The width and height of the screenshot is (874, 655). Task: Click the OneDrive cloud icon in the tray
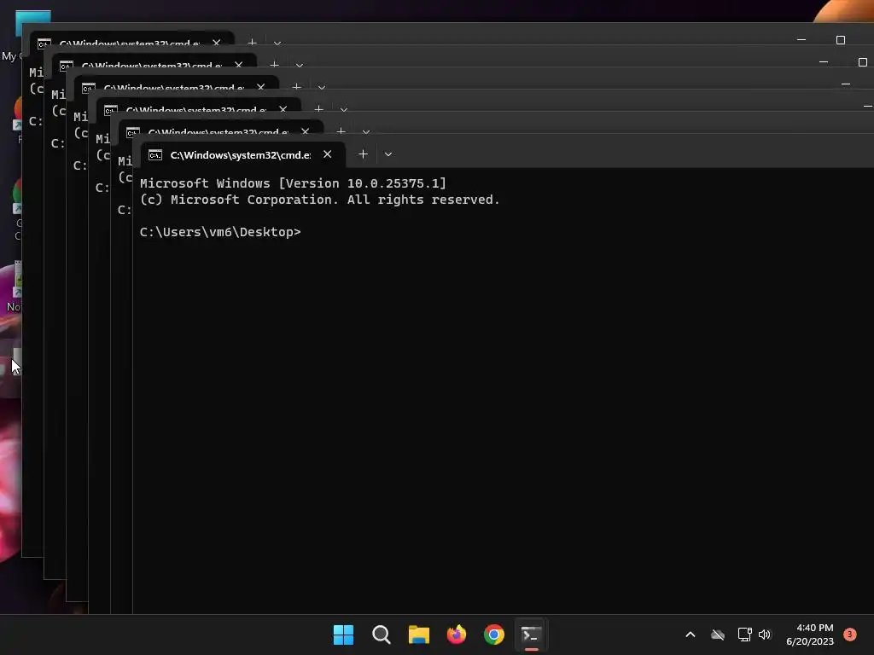click(718, 635)
